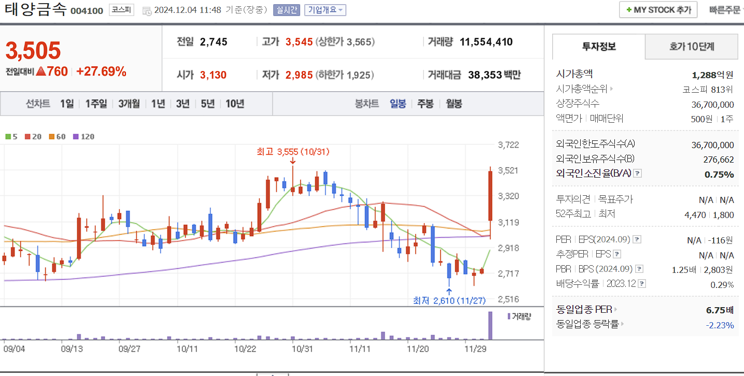
Task: Click the 외국인소진율 value 0.75%
Action: coord(719,174)
